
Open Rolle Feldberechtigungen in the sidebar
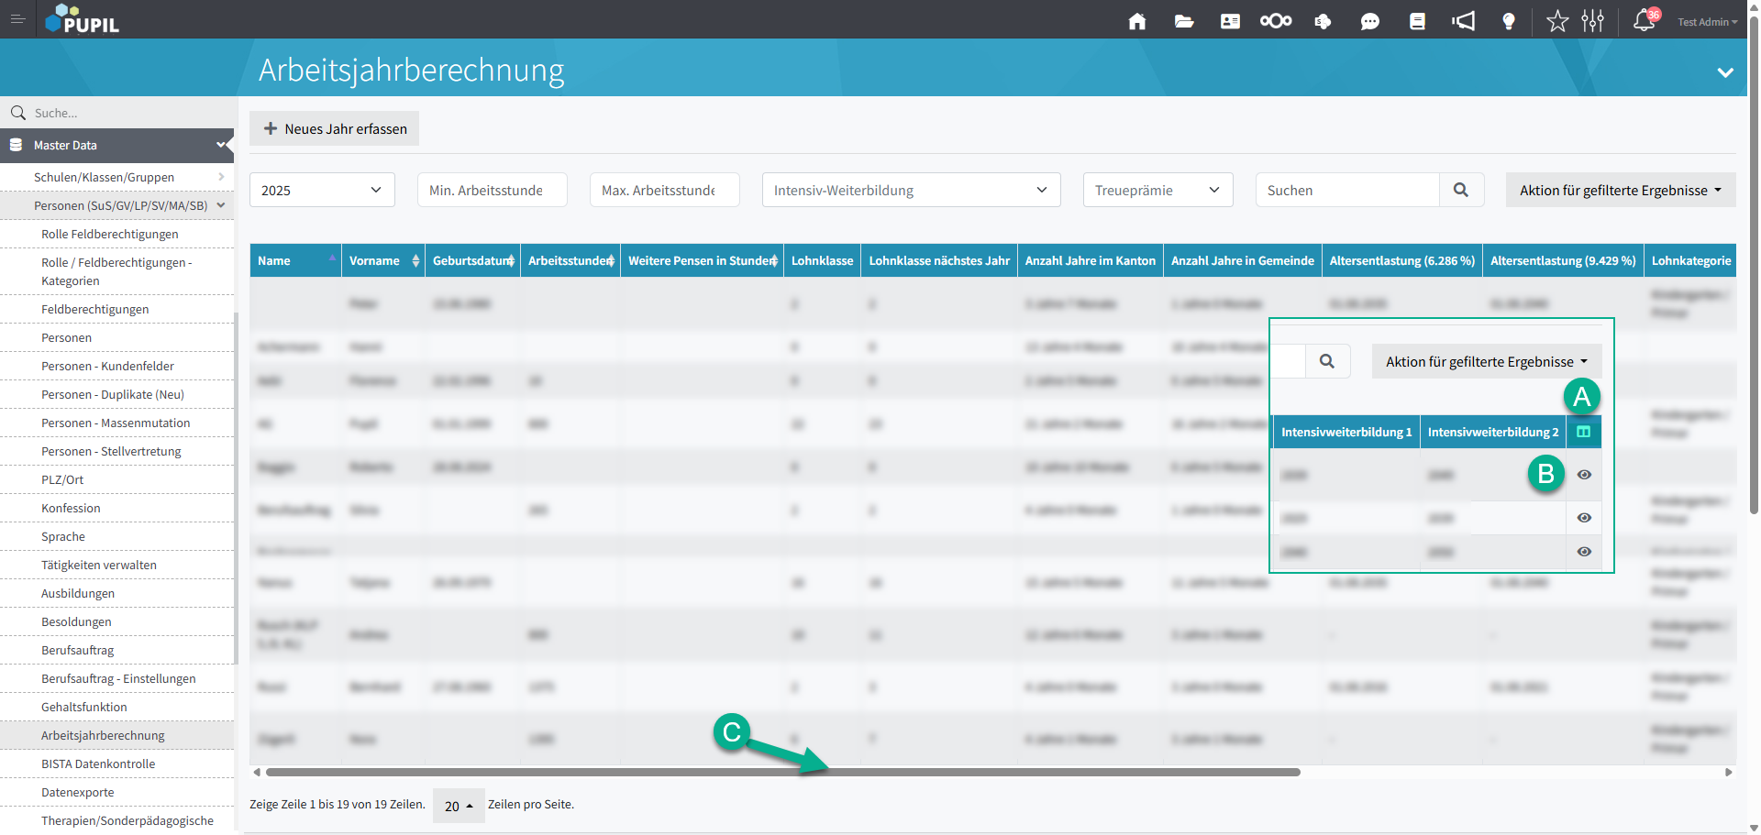click(x=110, y=234)
